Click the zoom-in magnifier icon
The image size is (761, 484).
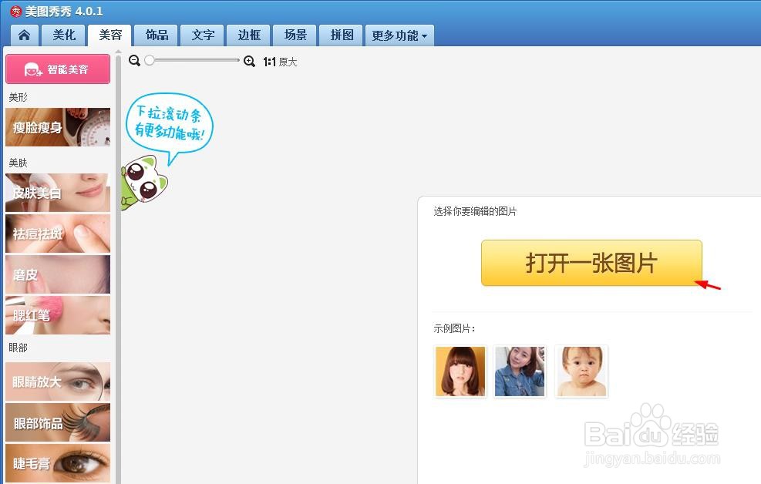[248, 61]
